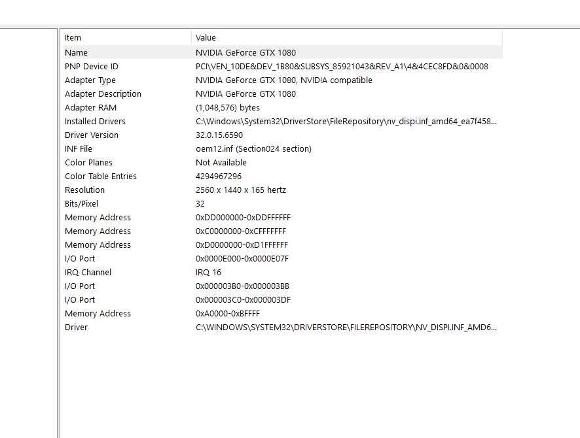The width and height of the screenshot is (580, 438).
Task: Click value 0xD0000000-0xD1FFFFFF
Action: click(x=242, y=245)
